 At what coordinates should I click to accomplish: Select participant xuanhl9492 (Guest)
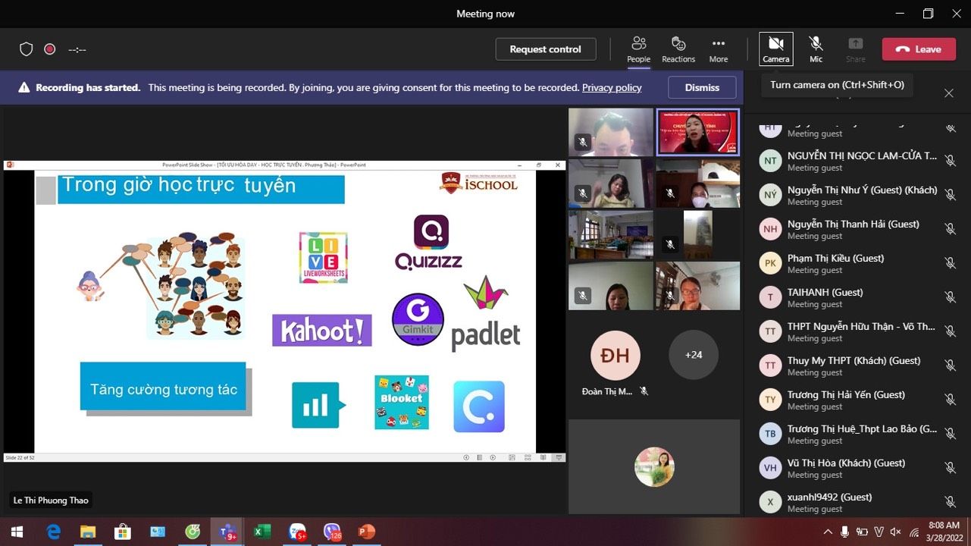[857, 502]
